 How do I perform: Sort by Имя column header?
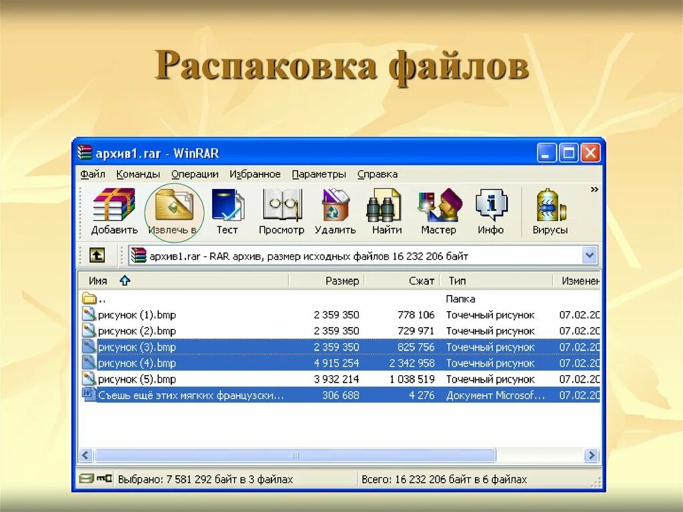[x=183, y=281]
